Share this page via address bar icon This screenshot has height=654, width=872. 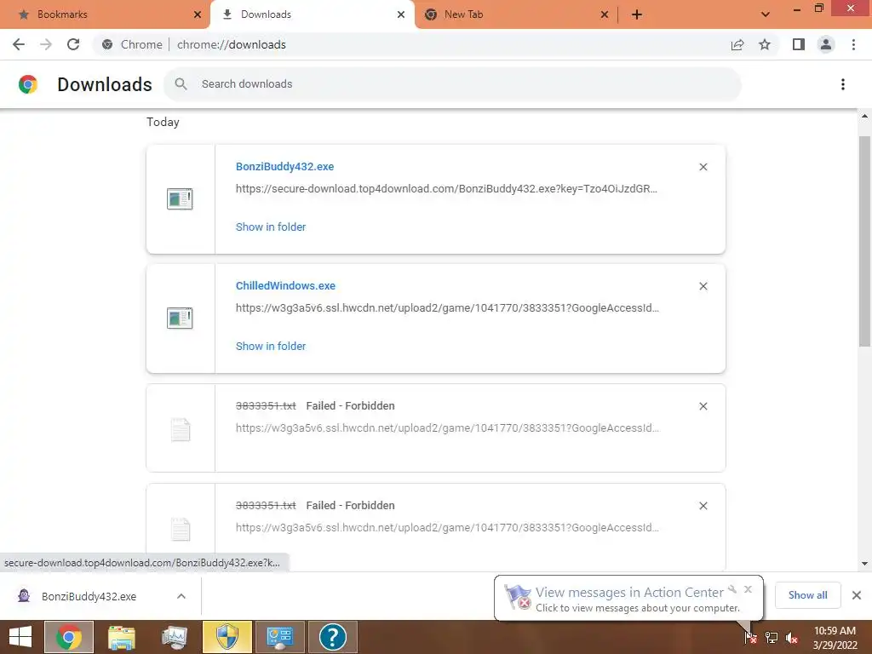737,44
